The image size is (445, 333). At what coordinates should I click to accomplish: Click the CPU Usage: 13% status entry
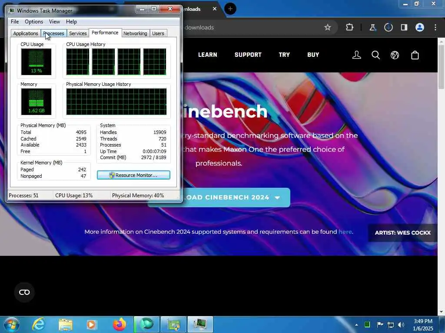click(74, 196)
